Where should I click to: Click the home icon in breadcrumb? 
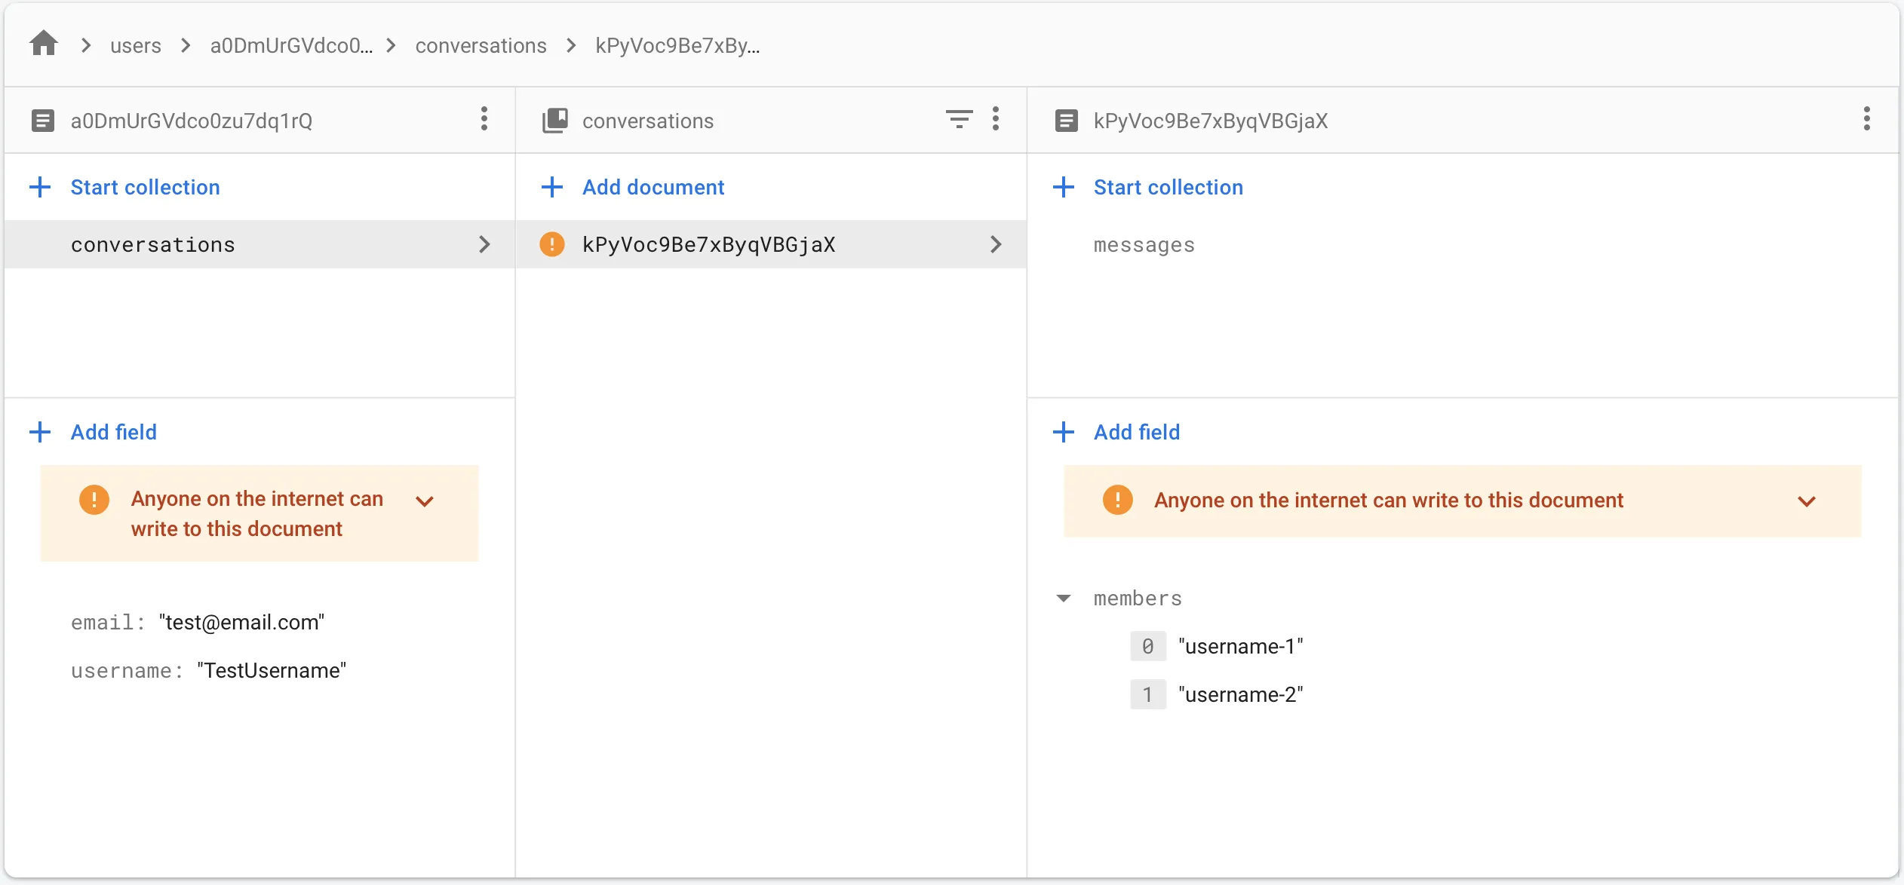pyautogui.click(x=44, y=44)
